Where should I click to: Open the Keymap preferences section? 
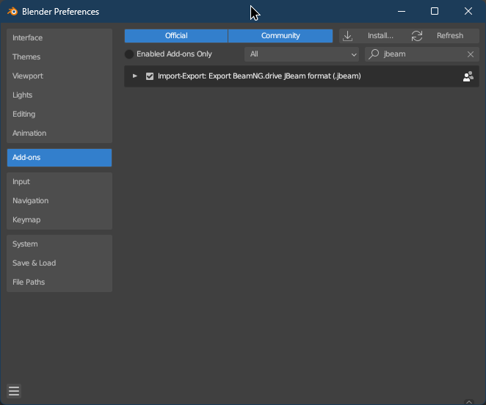(x=59, y=219)
